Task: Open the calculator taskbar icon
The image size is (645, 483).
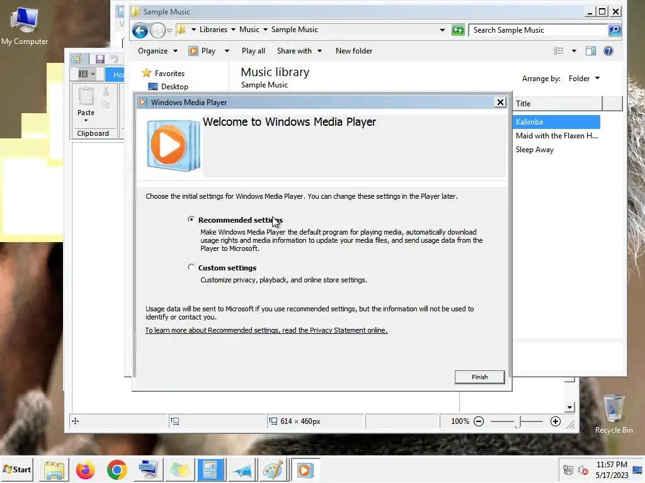Action: [210, 470]
